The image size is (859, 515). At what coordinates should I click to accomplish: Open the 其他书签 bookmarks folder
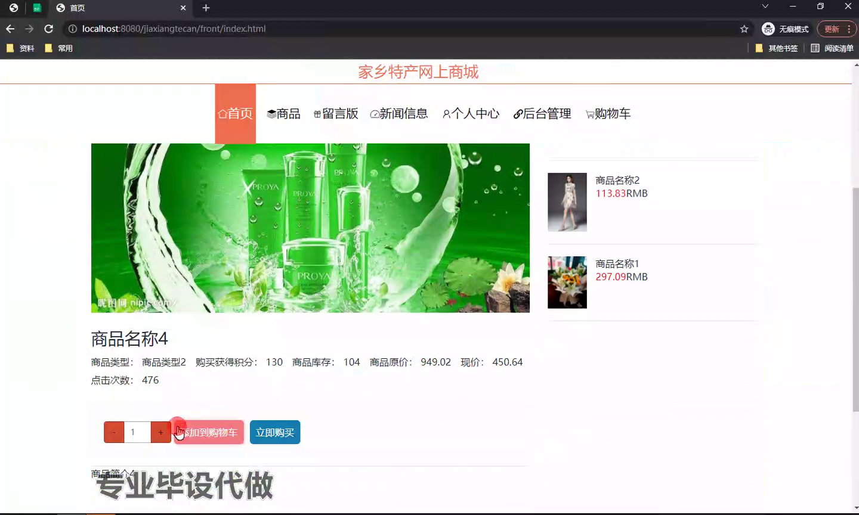tap(777, 48)
